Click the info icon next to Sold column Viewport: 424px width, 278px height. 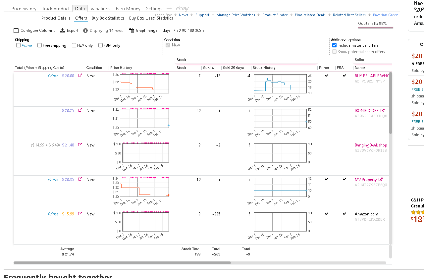213,68
